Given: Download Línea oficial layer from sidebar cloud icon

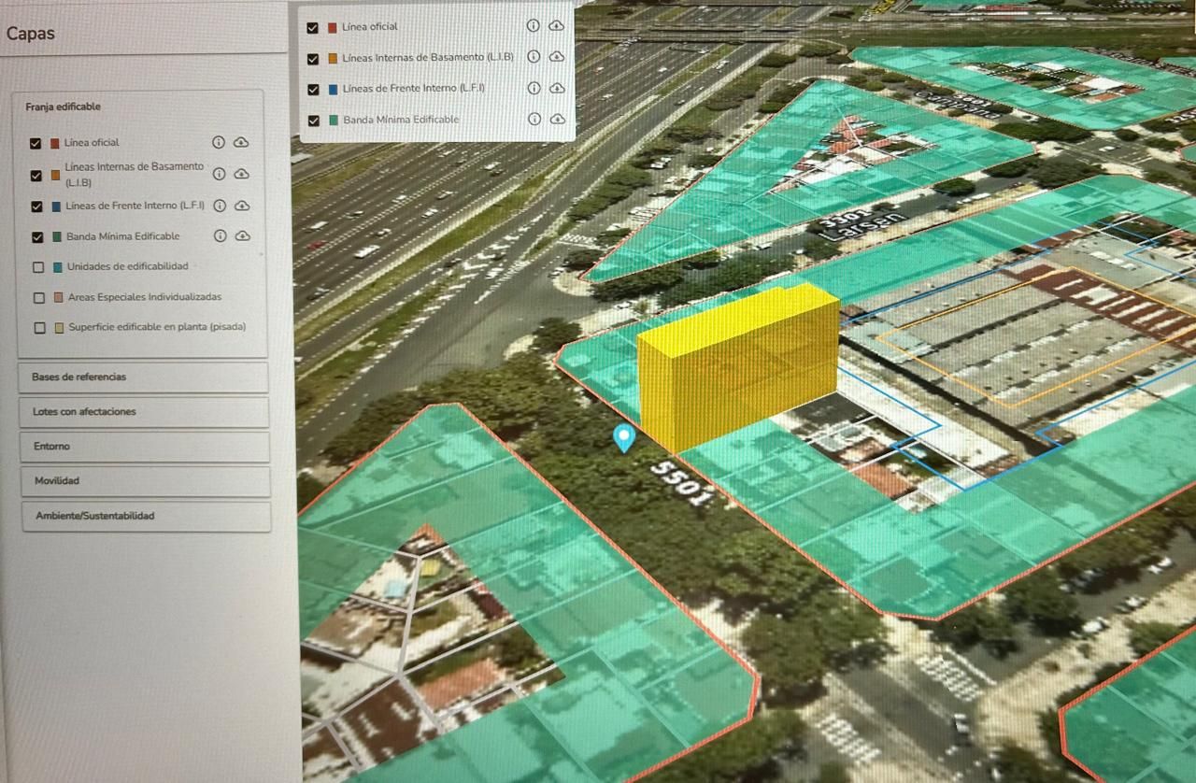Looking at the screenshot, I should (241, 143).
